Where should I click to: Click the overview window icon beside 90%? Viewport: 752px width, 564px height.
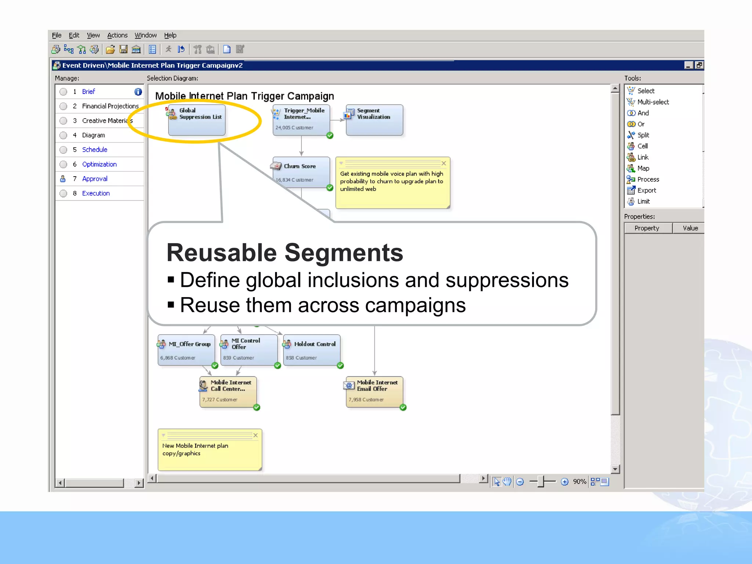point(605,482)
